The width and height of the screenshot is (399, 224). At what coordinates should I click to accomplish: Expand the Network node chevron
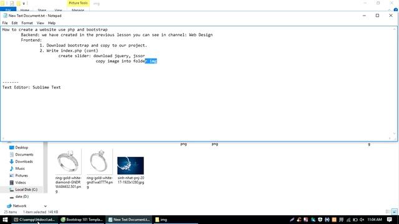(x=46, y=206)
